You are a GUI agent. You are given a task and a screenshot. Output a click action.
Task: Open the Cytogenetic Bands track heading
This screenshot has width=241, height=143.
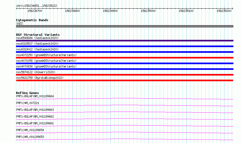point(32,20)
